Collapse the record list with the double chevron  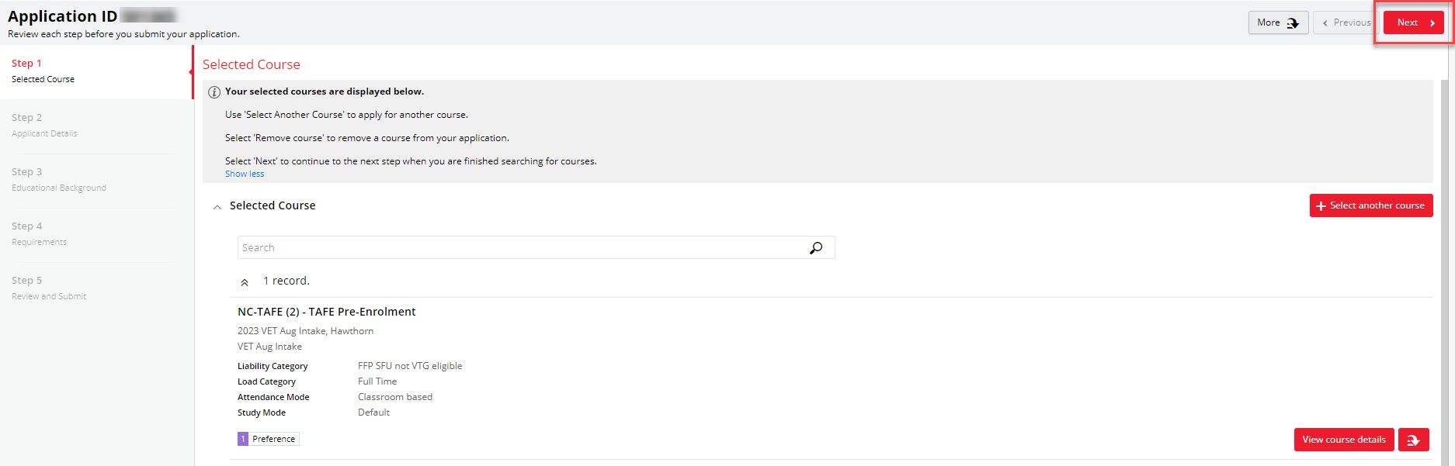(245, 282)
